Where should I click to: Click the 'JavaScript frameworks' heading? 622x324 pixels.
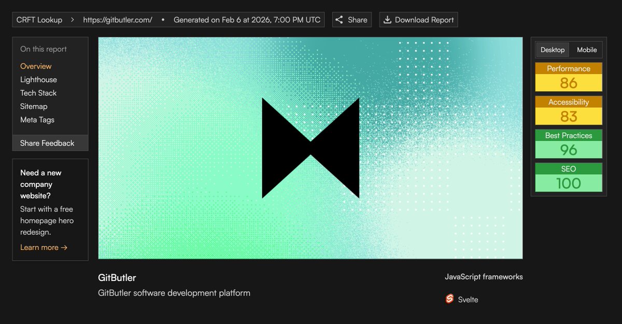coord(484,277)
